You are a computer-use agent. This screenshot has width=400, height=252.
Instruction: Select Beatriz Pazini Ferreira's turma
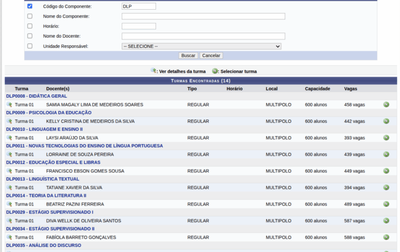tap(386, 204)
